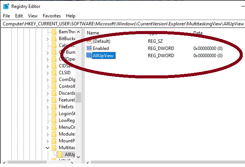Viewport: 245px width, 167px height.
Task: Select the ComDlg folder icon
Action: [54, 80]
